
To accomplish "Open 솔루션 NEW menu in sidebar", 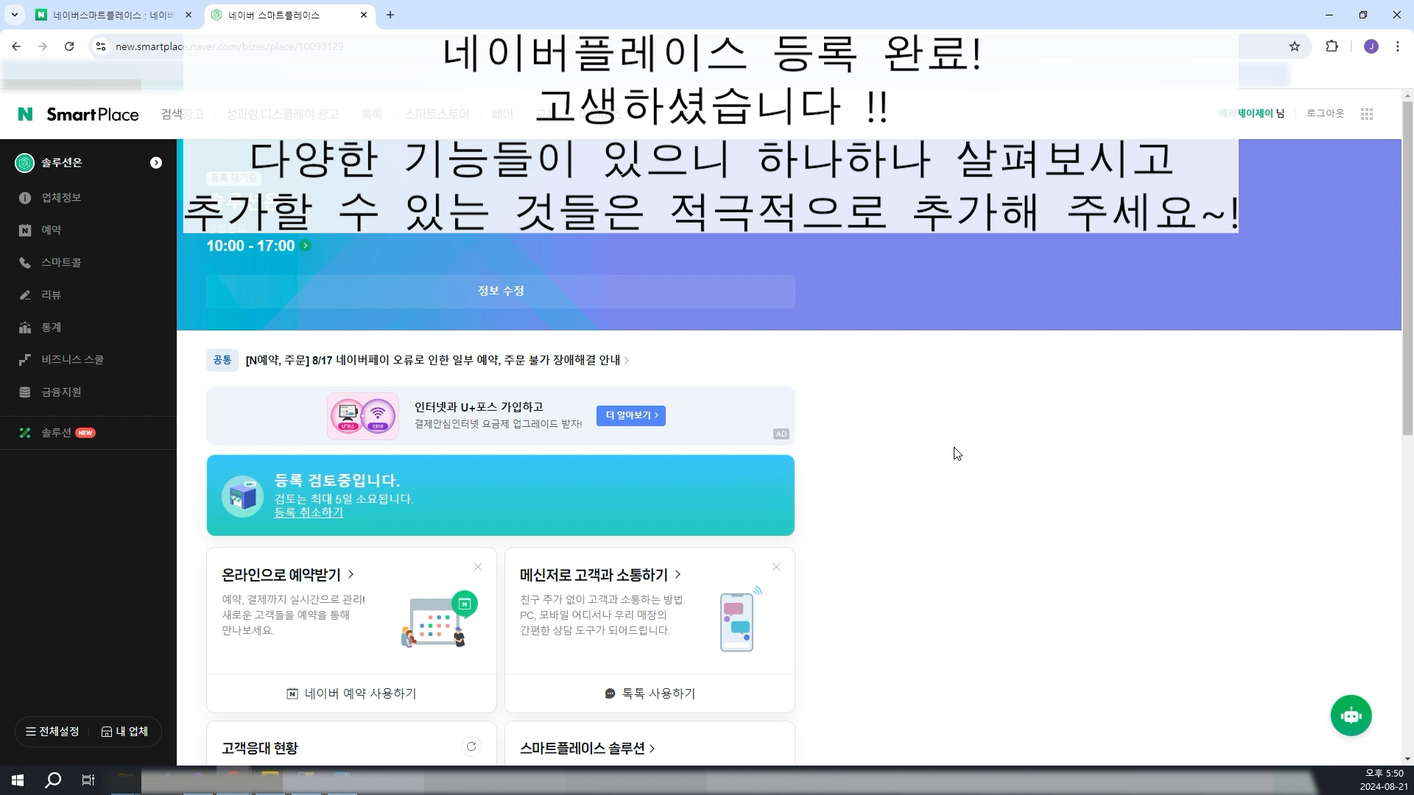I will coord(57,433).
